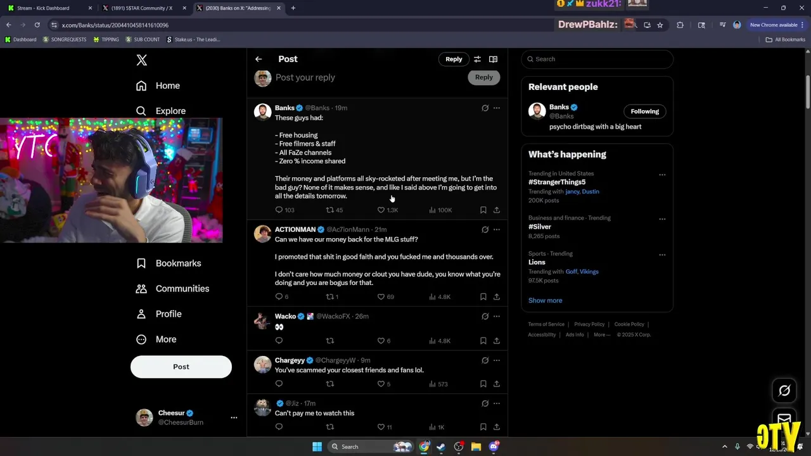Bookmark this page with star icon
811x456 pixels.
point(660,25)
